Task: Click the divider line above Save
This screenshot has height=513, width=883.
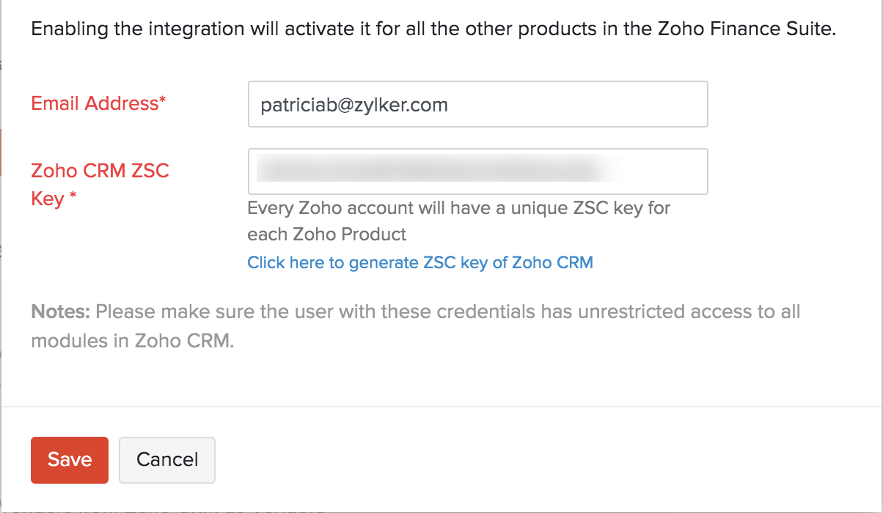Action: tap(440, 406)
